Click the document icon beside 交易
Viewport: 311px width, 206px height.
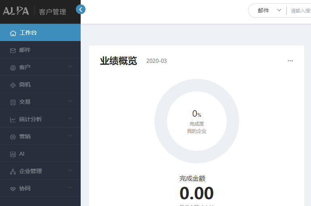(x=13, y=102)
